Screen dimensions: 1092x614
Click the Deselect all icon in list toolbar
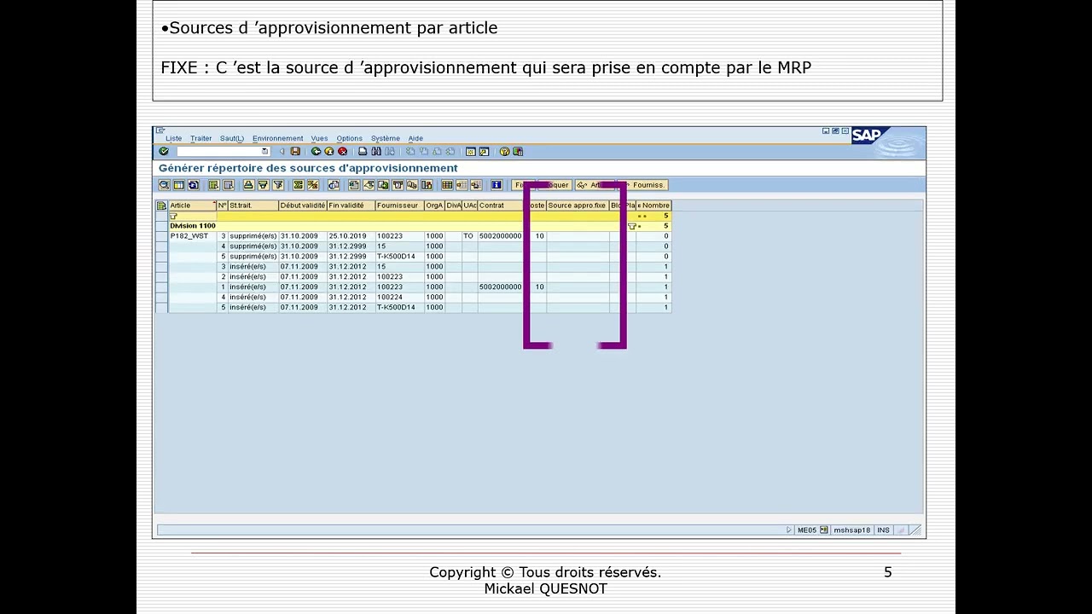(229, 185)
